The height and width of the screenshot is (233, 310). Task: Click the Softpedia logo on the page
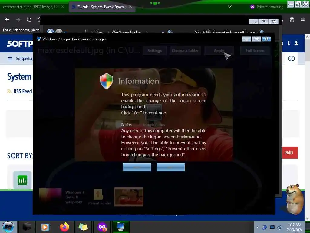pos(20,44)
